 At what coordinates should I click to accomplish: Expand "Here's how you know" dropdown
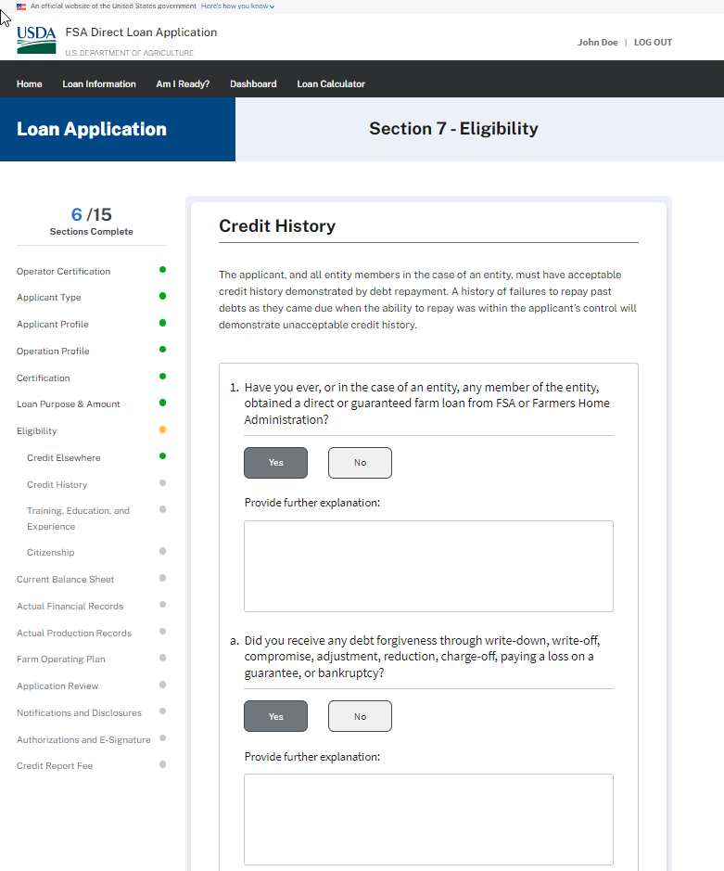pos(237,6)
